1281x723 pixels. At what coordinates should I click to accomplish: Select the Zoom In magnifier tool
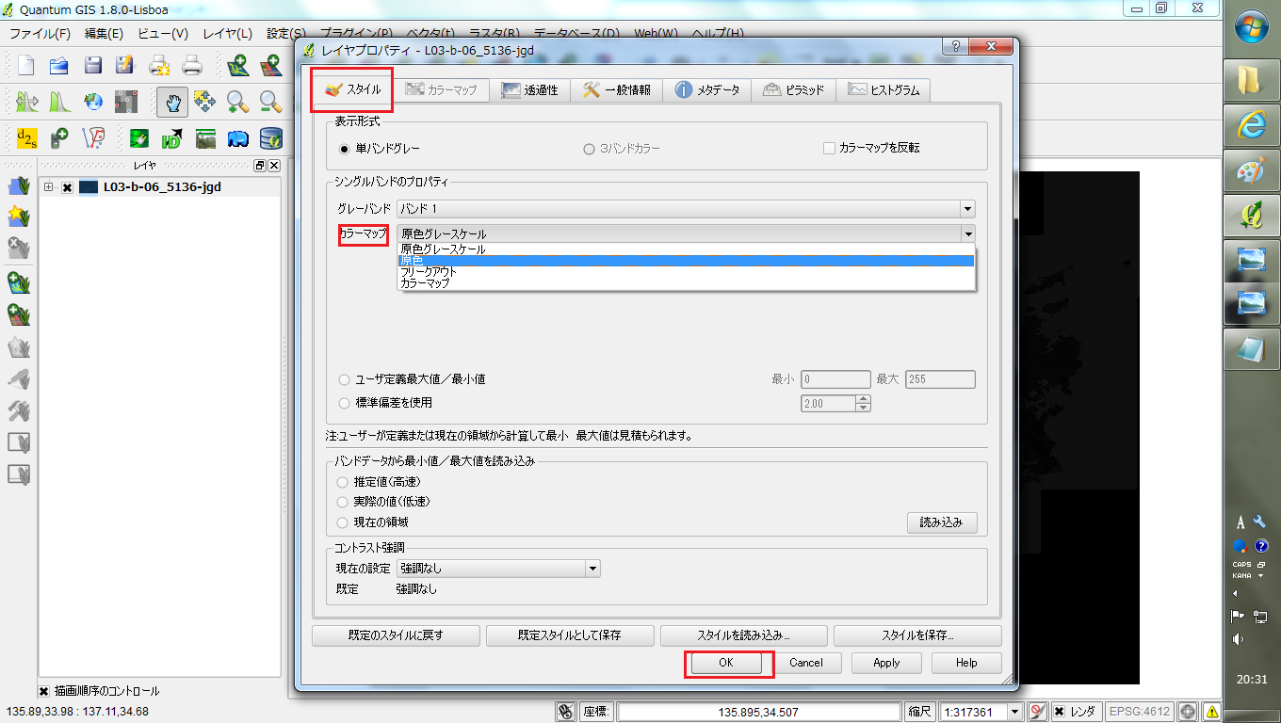coord(237,102)
